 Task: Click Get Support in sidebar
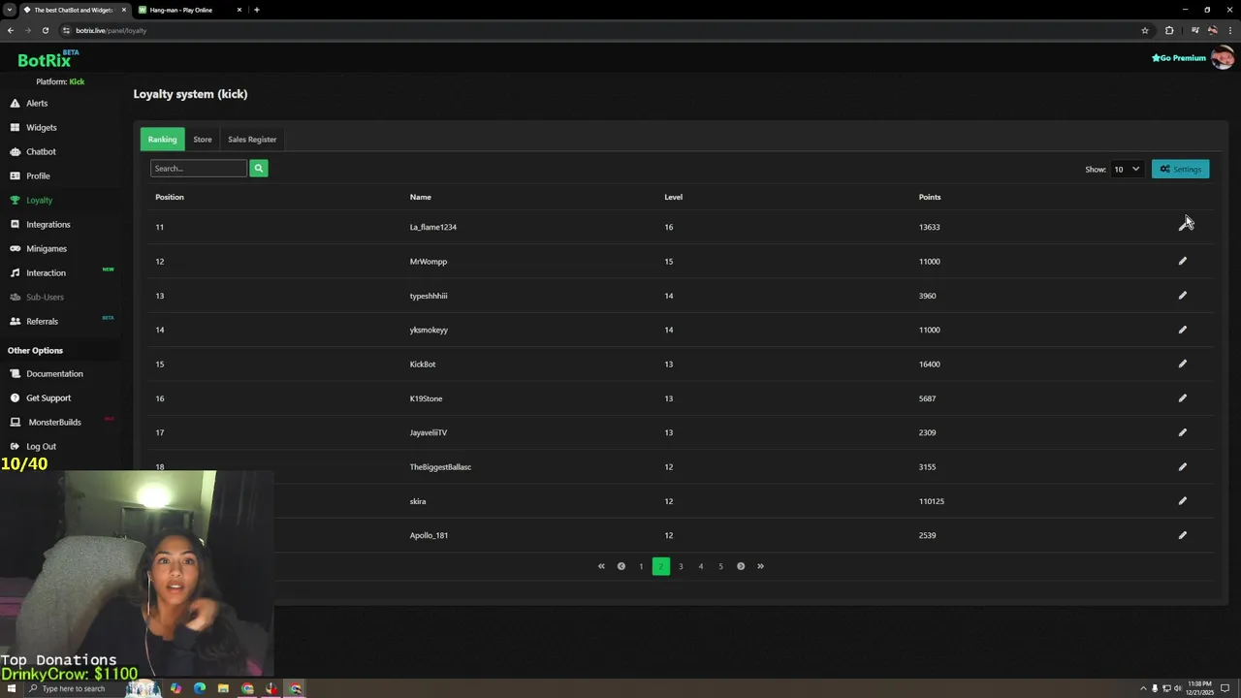(48, 397)
